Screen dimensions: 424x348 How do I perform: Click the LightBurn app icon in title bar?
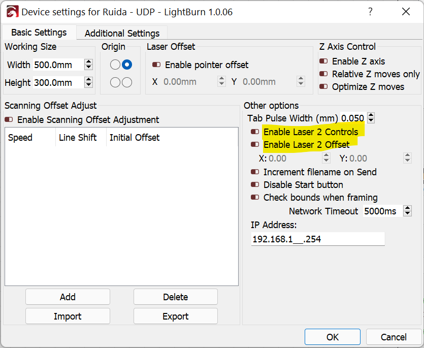[x=12, y=12]
